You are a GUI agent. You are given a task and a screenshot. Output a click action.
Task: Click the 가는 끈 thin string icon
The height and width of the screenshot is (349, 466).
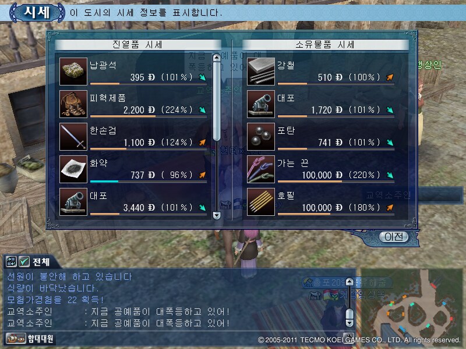point(260,169)
